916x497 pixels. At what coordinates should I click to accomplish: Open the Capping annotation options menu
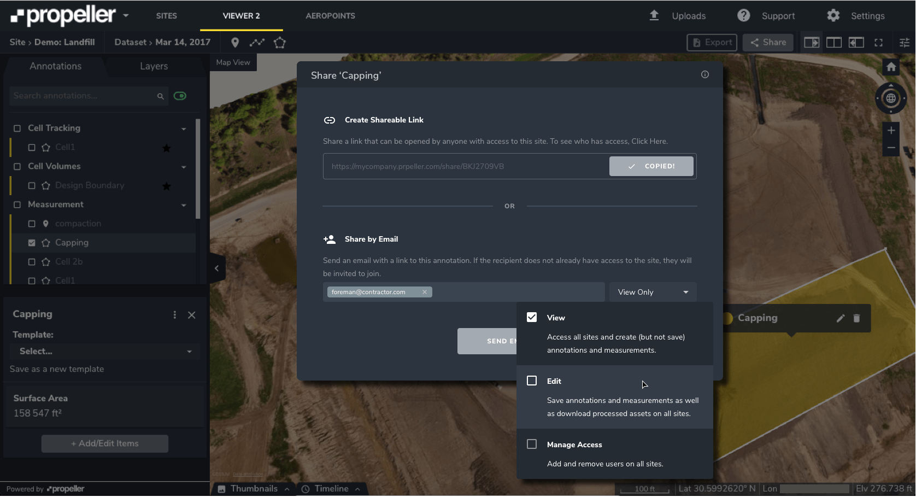174,315
